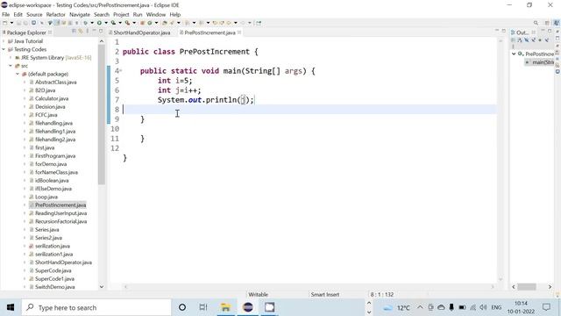Open the Navigate menu
561x316 pixels.
(80, 14)
